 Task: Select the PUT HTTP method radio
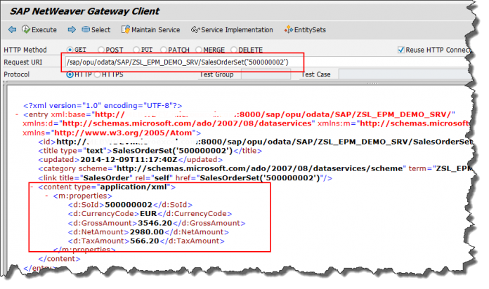coord(136,50)
